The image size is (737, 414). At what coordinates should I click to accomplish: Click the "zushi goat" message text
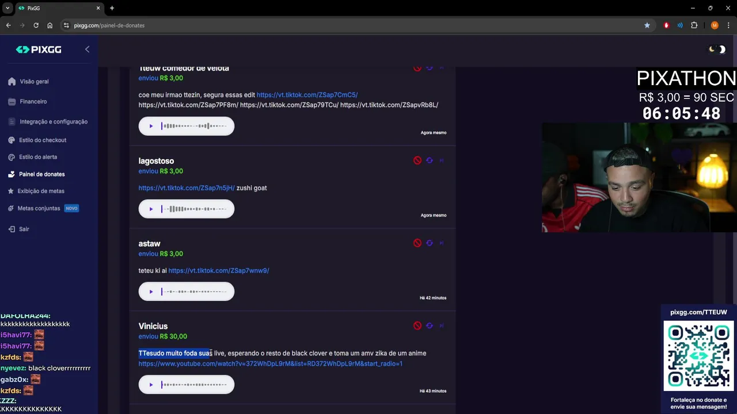[x=252, y=188]
